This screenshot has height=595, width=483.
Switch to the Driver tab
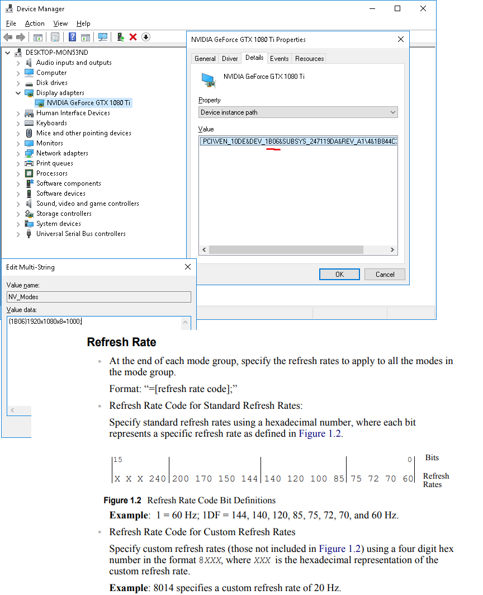point(230,58)
